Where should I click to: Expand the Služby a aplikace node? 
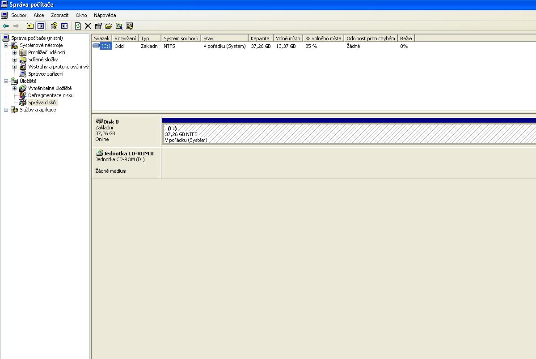coord(6,110)
